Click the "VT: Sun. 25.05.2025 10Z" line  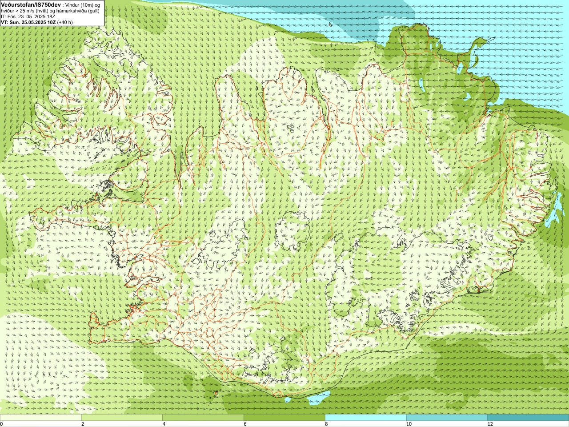coord(28,22)
